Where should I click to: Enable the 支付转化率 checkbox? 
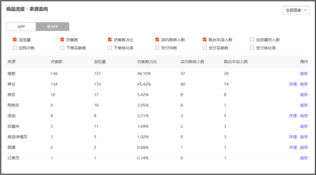[x=252, y=48]
